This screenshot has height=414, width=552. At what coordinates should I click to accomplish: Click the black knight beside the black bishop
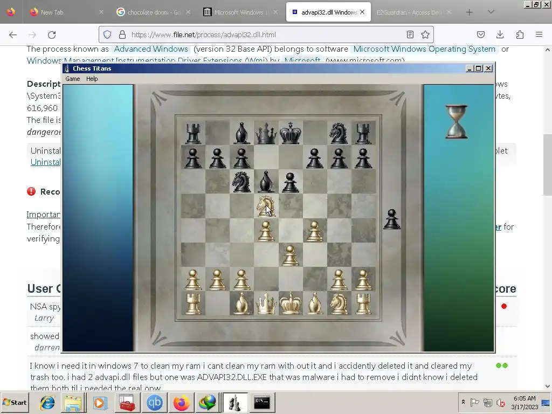pyautogui.click(x=241, y=182)
